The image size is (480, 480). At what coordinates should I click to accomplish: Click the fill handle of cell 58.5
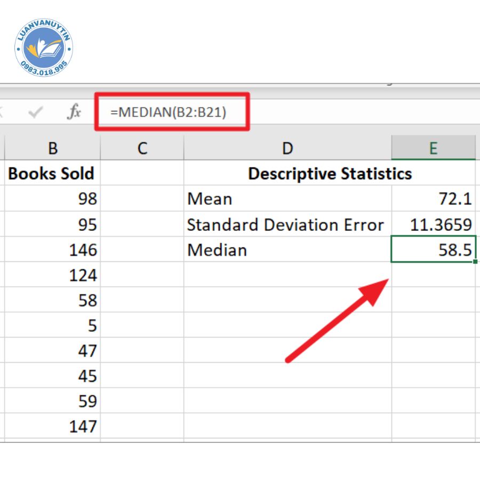coord(474,262)
